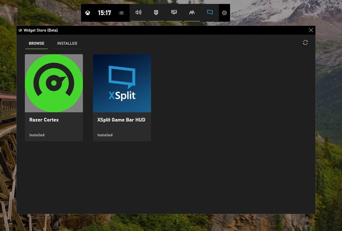Image resolution: width=342 pixels, height=231 pixels.
Task: Click the Widget Store title bar icon
Action: pyautogui.click(x=20, y=30)
